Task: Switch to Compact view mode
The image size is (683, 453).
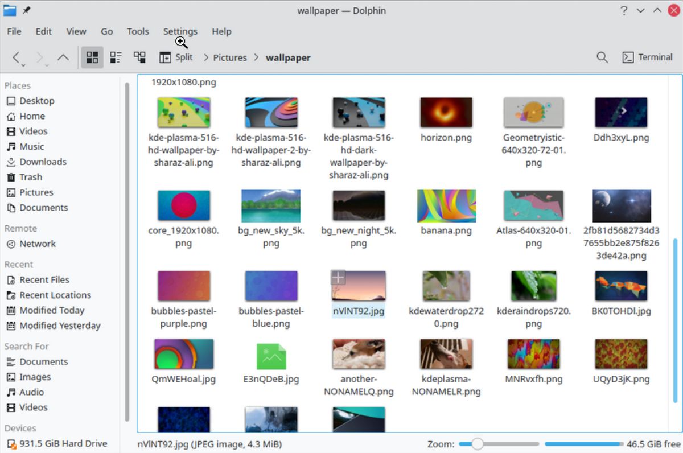Action: click(116, 57)
